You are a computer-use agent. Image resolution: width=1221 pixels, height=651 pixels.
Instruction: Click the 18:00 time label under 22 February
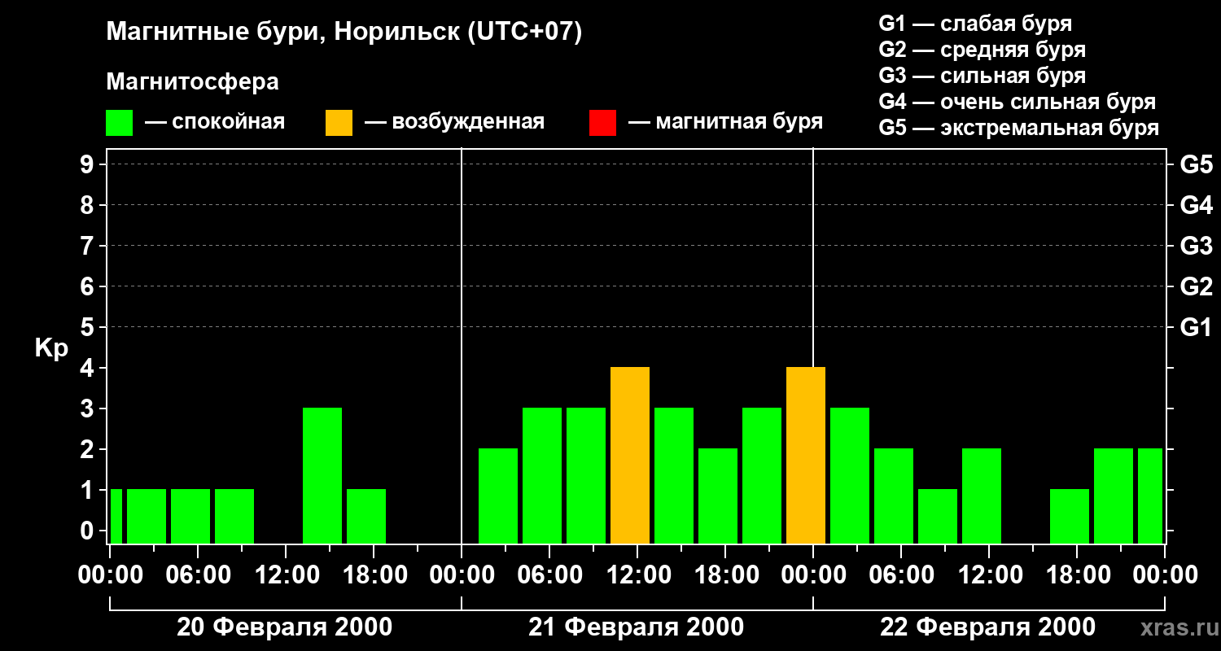coord(1077,575)
